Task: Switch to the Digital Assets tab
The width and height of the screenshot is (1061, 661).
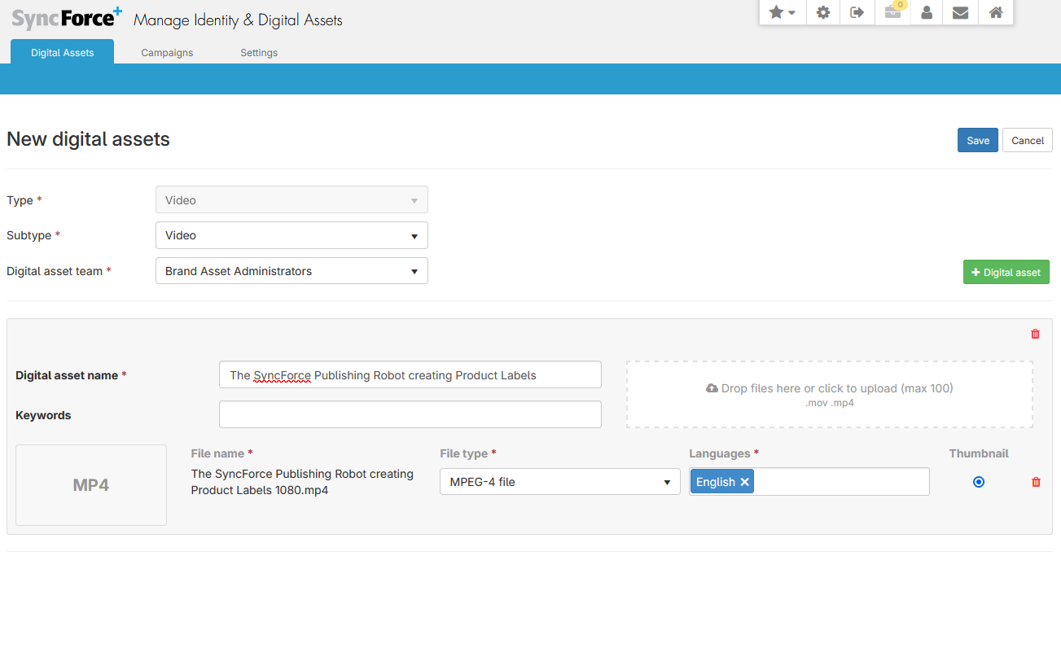Action: point(63,52)
